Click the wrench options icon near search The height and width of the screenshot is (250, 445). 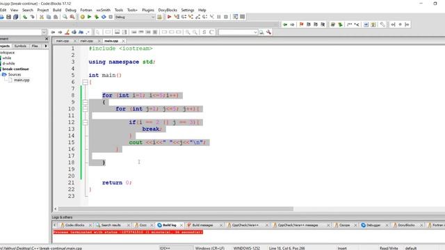click(268, 32)
